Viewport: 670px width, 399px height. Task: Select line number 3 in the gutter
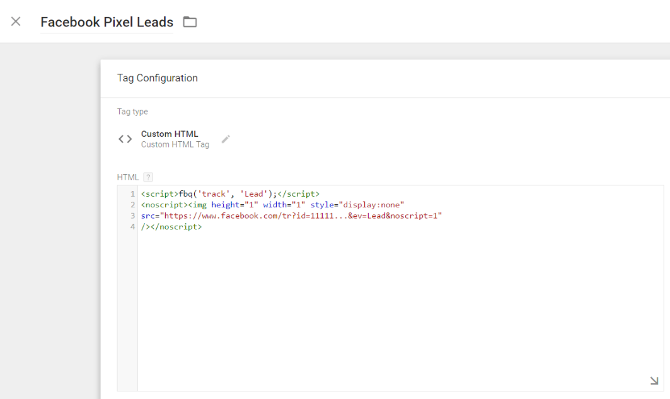pyautogui.click(x=132, y=216)
